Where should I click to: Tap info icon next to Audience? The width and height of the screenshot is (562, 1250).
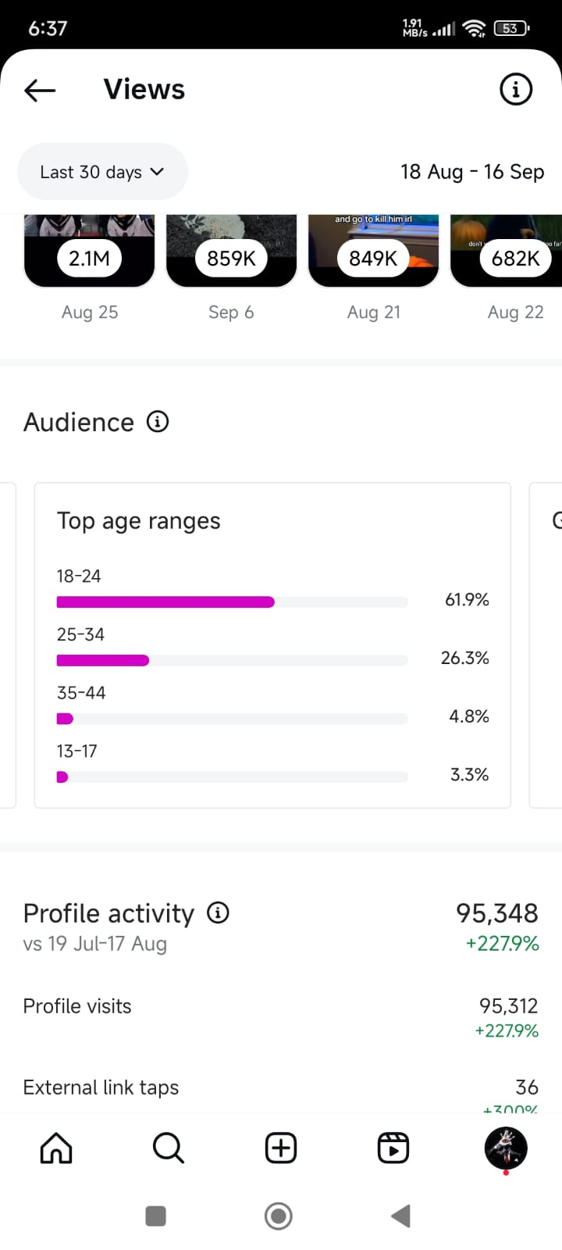point(158,422)
